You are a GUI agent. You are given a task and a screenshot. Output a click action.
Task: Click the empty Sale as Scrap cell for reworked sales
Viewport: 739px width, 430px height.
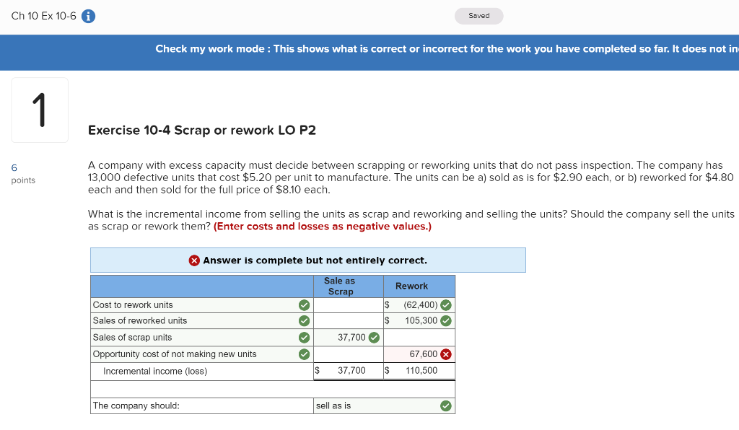click(x=349, y=321)
